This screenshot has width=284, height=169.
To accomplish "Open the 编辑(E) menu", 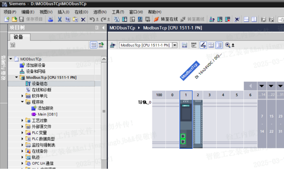I will [x=28, y=12].
